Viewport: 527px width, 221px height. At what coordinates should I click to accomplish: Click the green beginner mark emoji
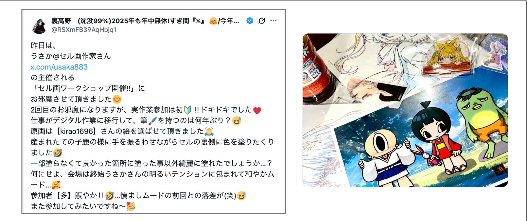[188, 110]
